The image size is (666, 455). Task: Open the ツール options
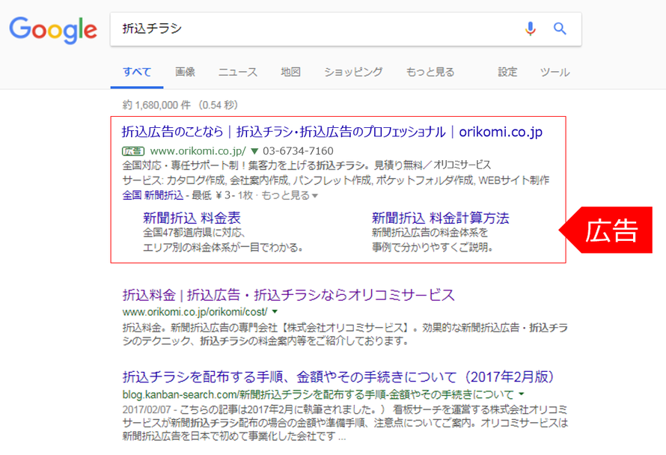coord(555,72)
